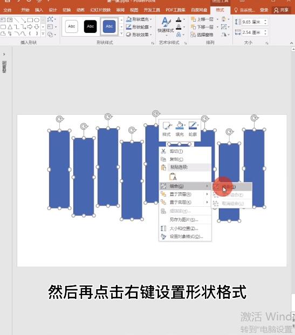
Task: Apply white outline Abc shape style
Action: (x=71, y=26)
